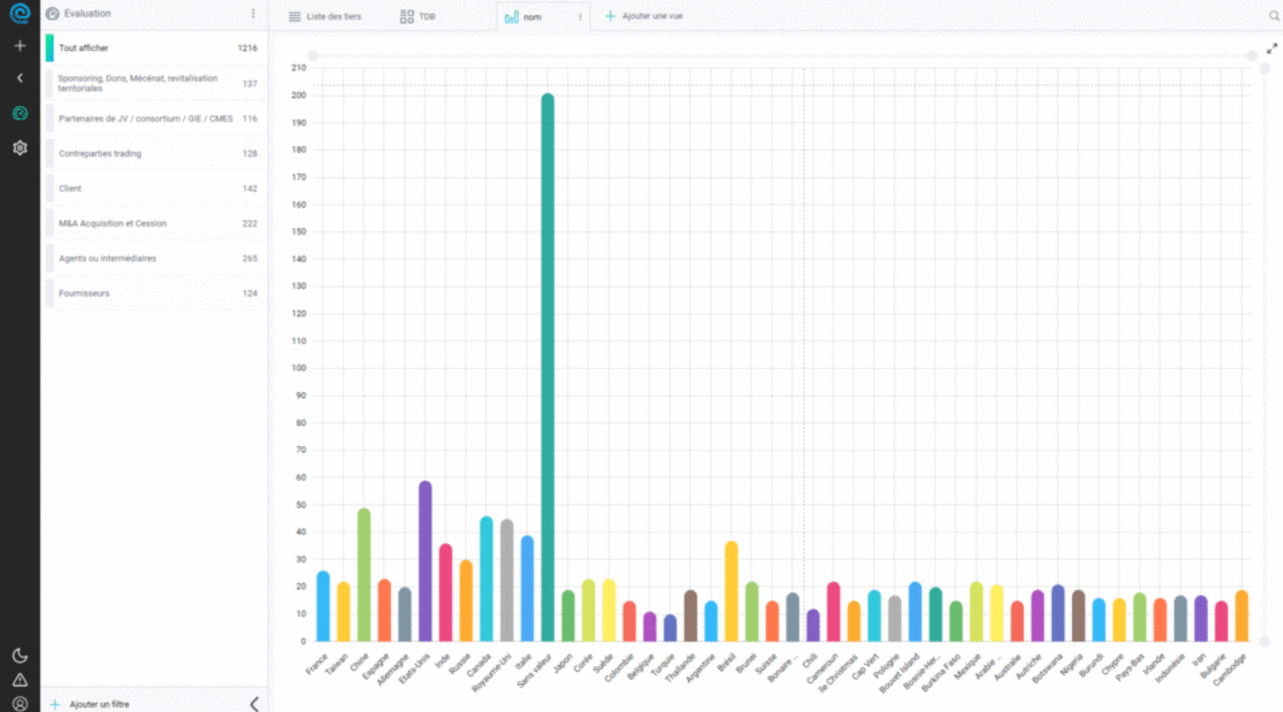The width and height of the screenshot is (1283, 712).
Task: Click the 265 count for Agents
Action: coord(250,259)
